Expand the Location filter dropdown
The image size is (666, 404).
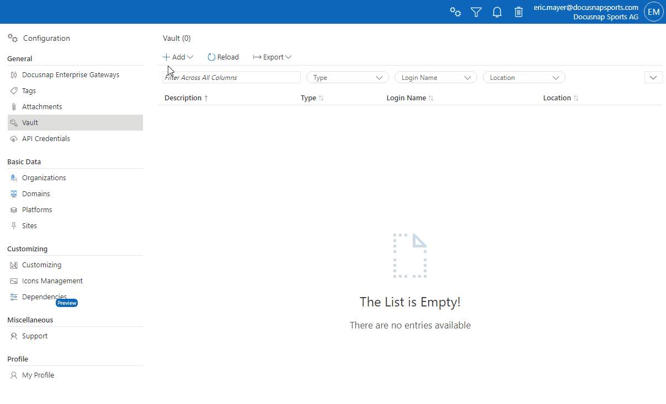tap(523, 77)
